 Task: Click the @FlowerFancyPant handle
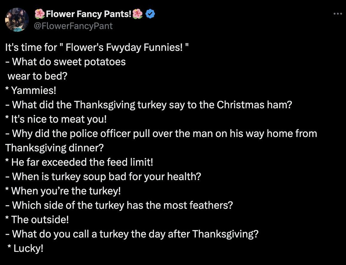[x=74, y=26]
